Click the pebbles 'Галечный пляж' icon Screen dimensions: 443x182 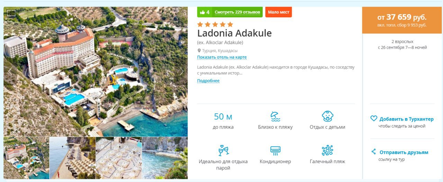(x=327, y=150)
